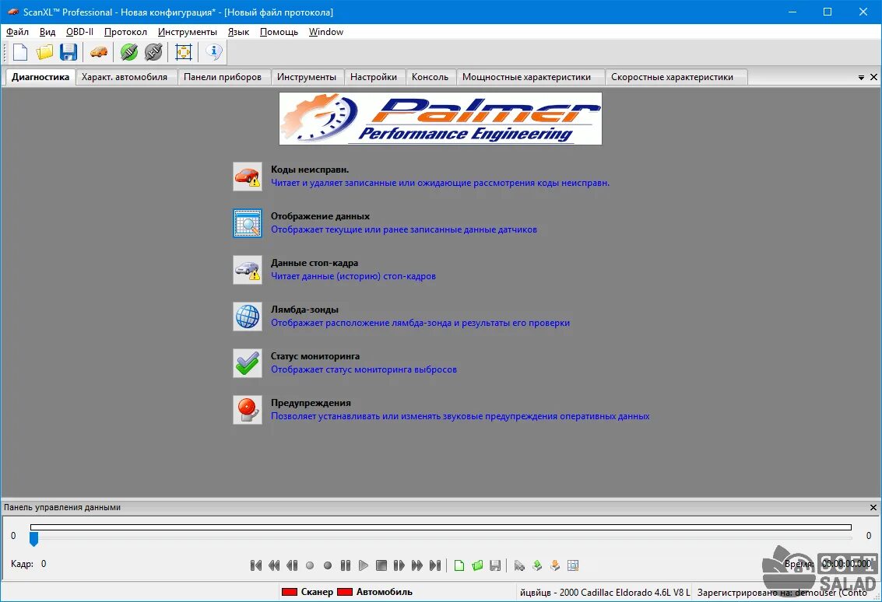Open the current or recorded sensor data link

pyautogui.click(x=404, y=229)
